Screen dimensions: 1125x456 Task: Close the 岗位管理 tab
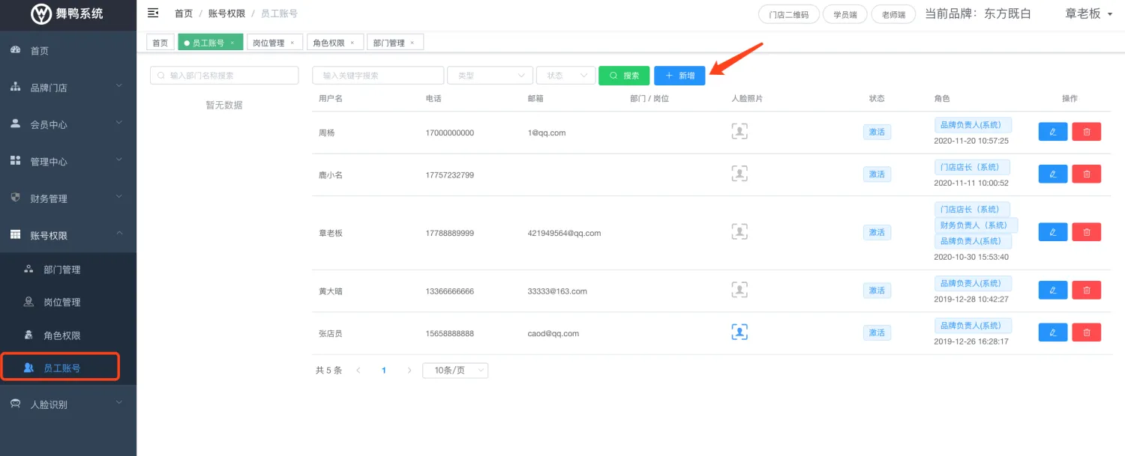point(292,43)
